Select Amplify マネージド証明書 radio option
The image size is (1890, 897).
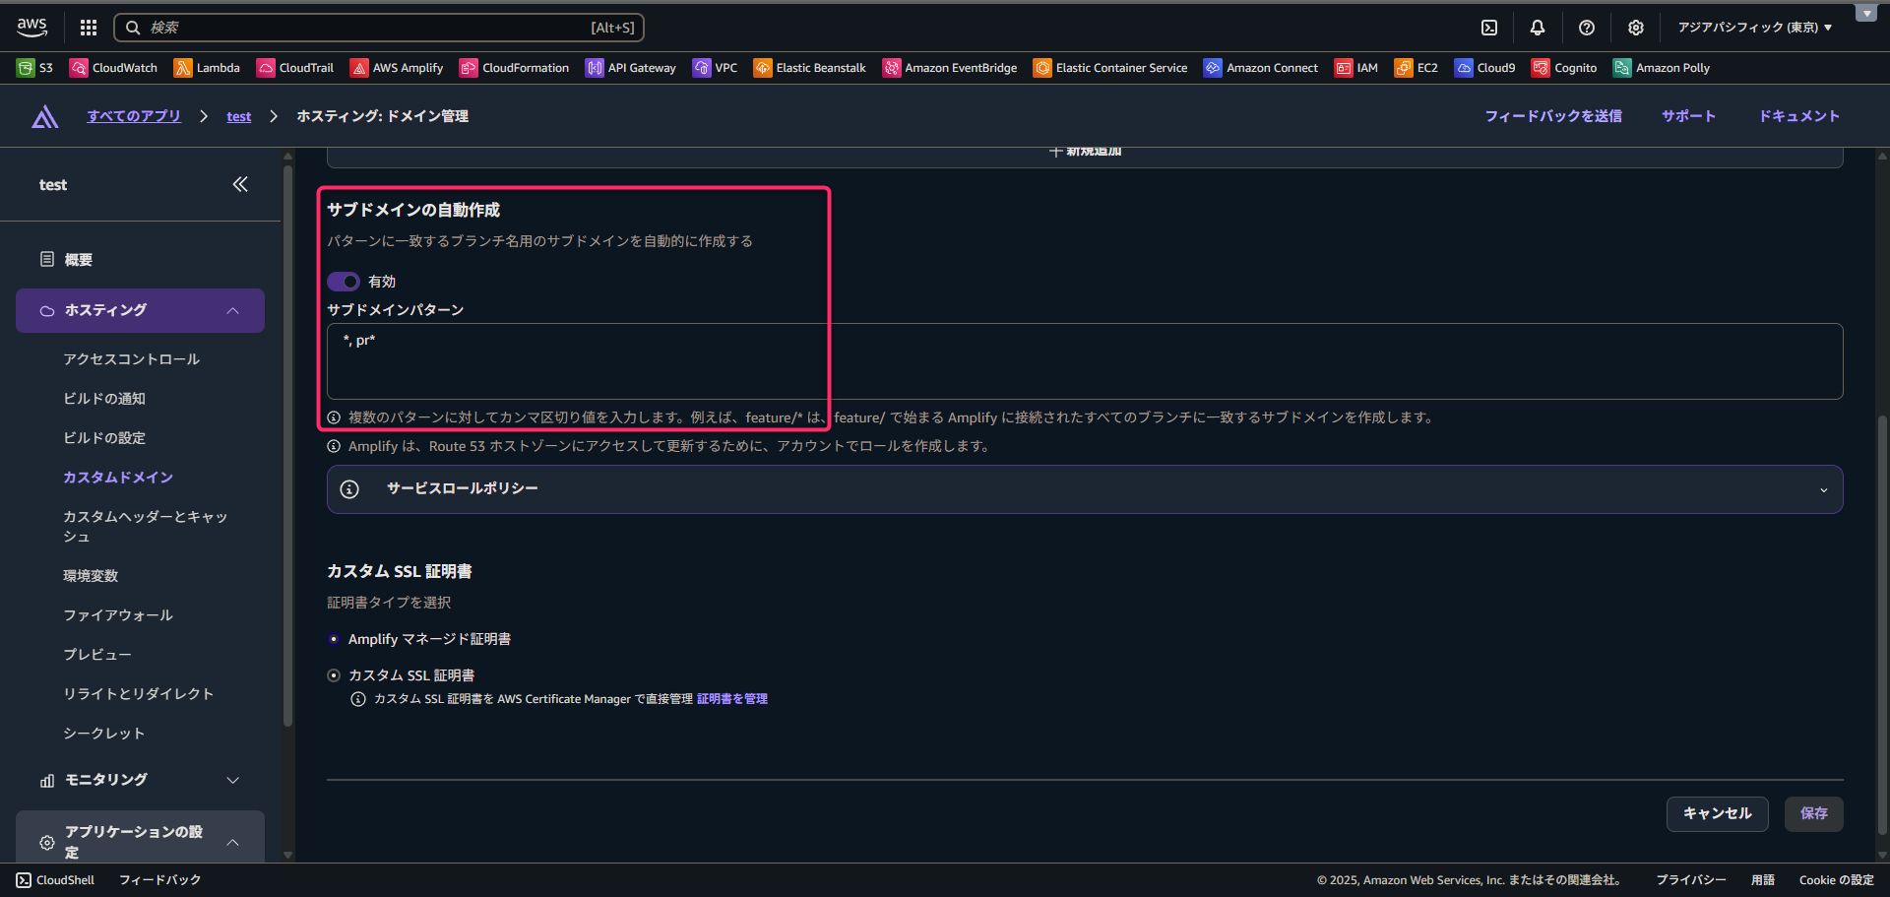[x=334, y=639]
